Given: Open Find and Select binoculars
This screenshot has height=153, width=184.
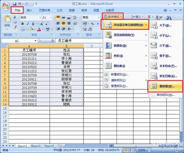Looking at the screenshot, I should (168, 17).
